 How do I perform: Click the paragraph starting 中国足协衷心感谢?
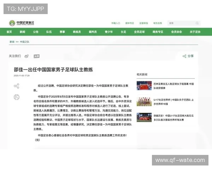82,135
